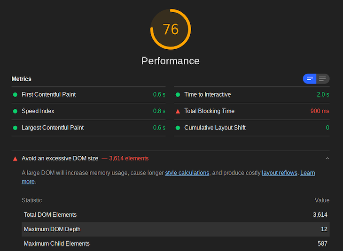Viewport: 343px width, 251px height.
Task: Click the orange performance score gauge 76
Action: 171,29
